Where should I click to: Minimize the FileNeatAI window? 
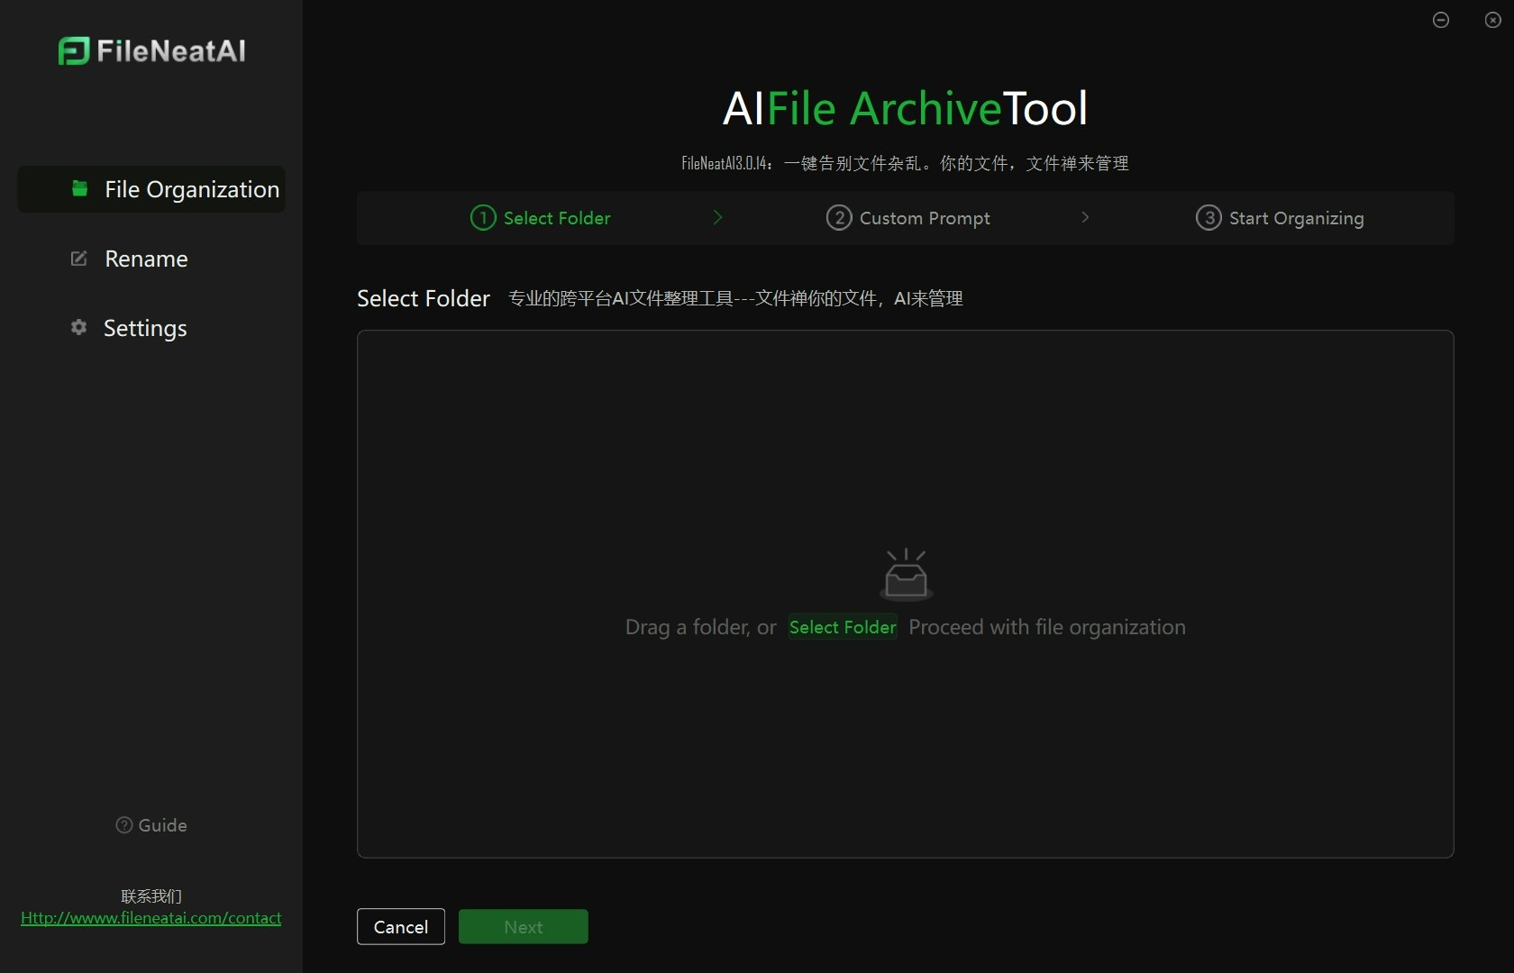pos(1441,20)
